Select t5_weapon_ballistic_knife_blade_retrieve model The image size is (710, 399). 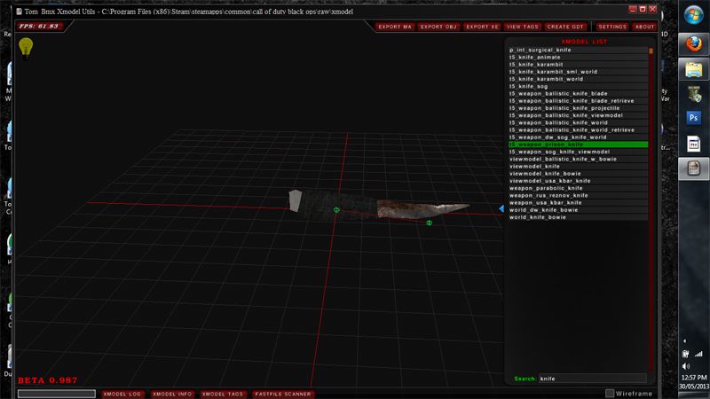coord(579,101)
